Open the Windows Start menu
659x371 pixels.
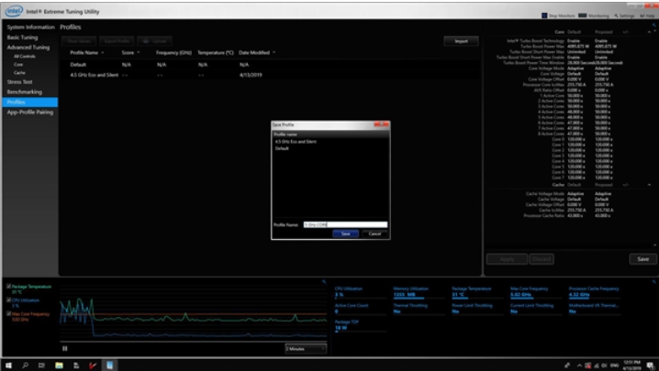pyautogui.click(x=8, y=366)
